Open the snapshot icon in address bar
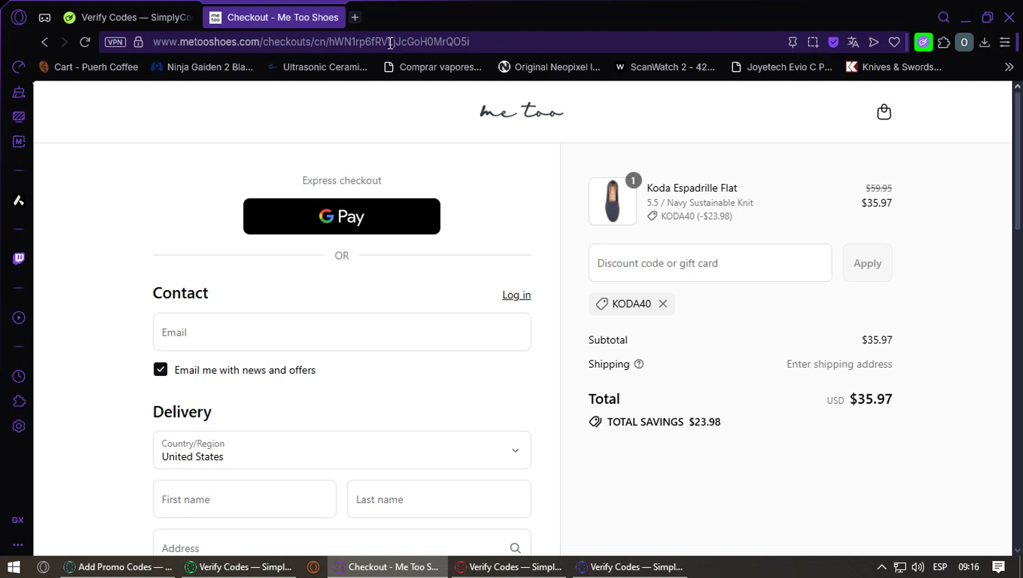Image resolution: width=1023 pixels, height=578 pixels. [x=813, y=42]
